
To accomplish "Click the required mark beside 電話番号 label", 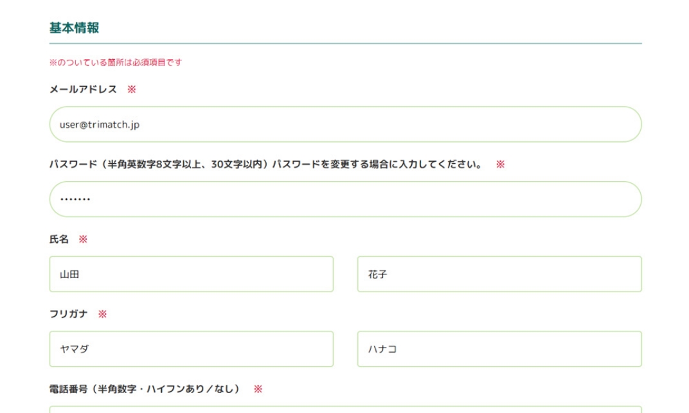I will 258,389.
